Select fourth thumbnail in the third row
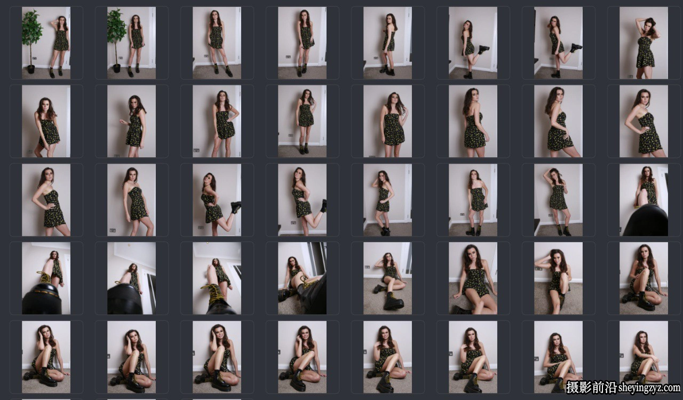This screenshot has height=400, width=683. (x=302, y=199)
